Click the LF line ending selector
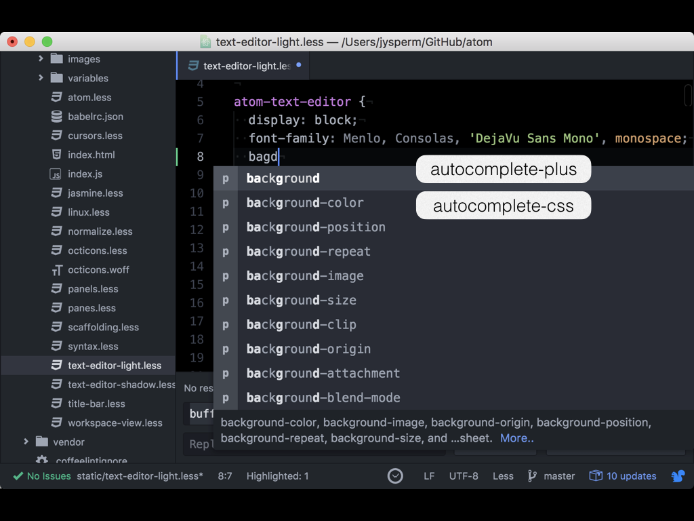 429,476
